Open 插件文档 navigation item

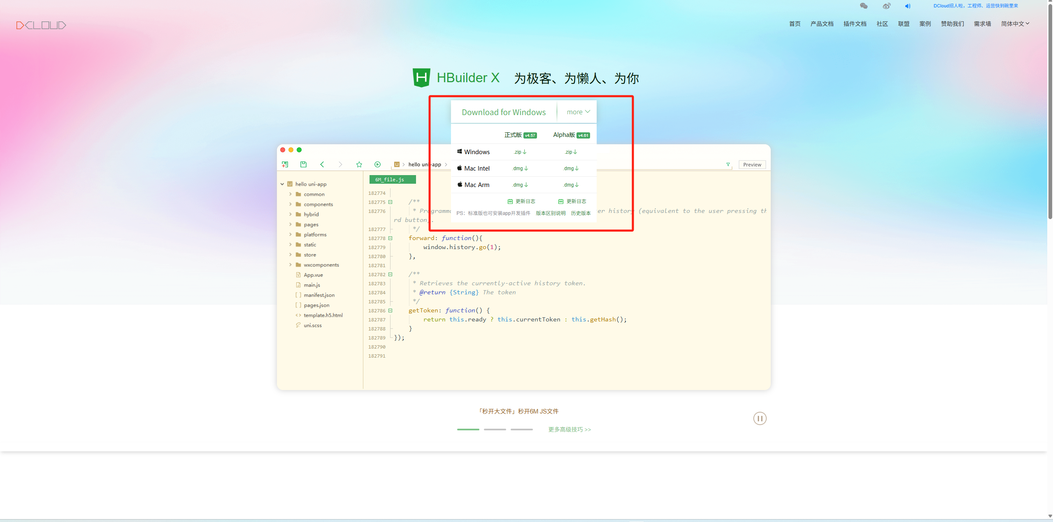coord(855,24)
